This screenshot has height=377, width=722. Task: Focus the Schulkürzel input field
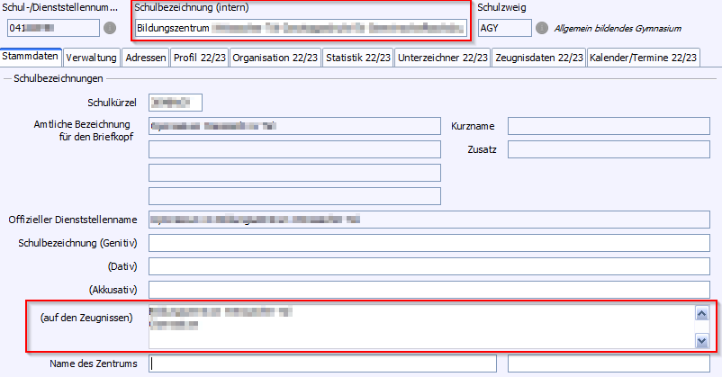pyautogui.click(x=176, y=103)
